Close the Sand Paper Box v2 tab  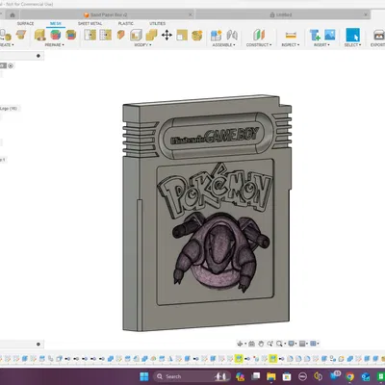point(191,14)
